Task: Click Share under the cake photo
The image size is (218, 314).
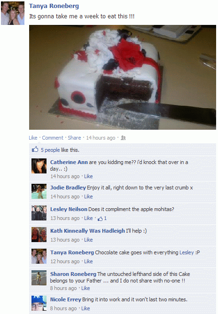Action: pyautogui.click(x=74, y=138)
